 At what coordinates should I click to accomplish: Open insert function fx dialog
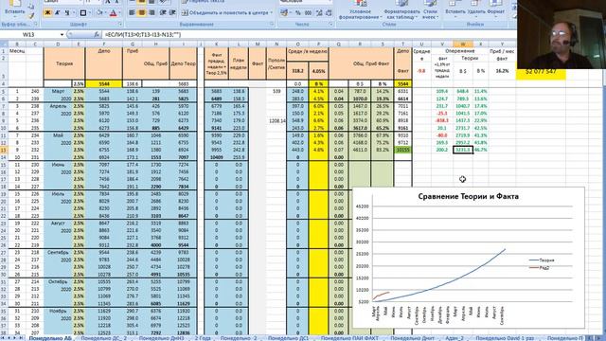[x=97, y=34]
